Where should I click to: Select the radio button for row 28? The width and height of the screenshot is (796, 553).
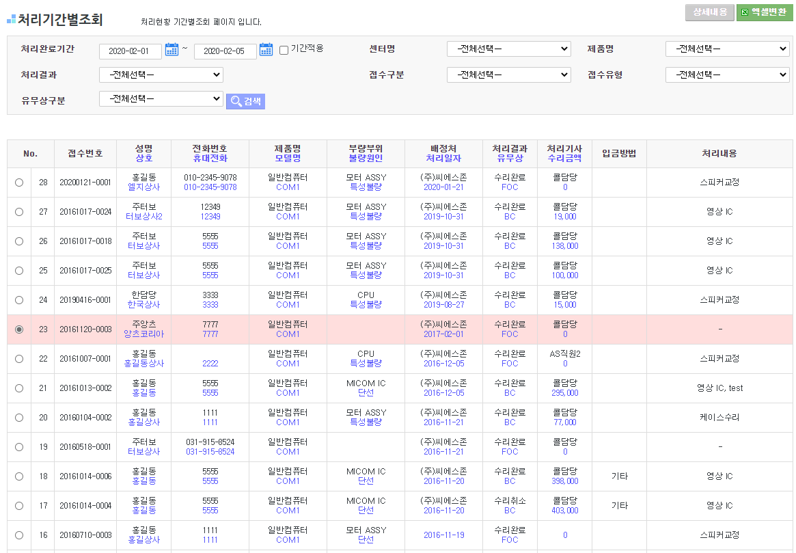pos(19,183)
